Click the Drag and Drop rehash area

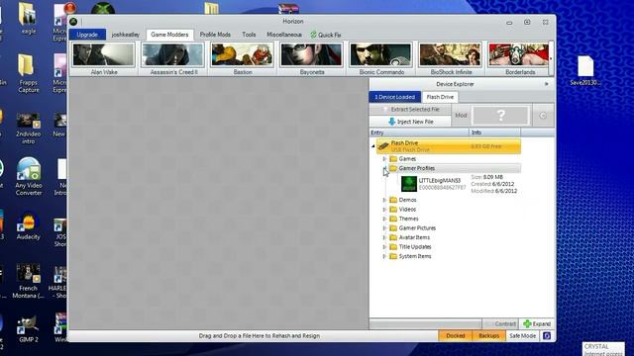[260, 336]
